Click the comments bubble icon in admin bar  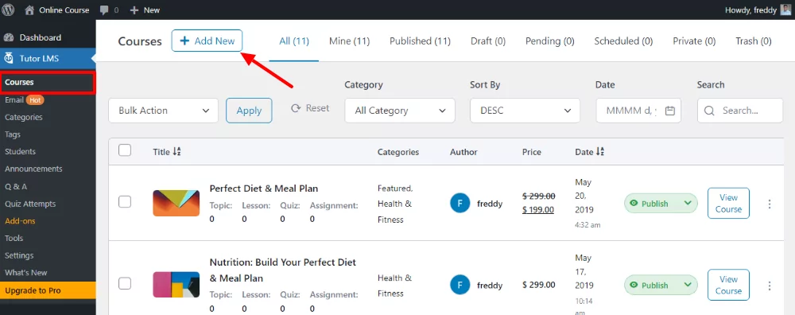point(104,10)
